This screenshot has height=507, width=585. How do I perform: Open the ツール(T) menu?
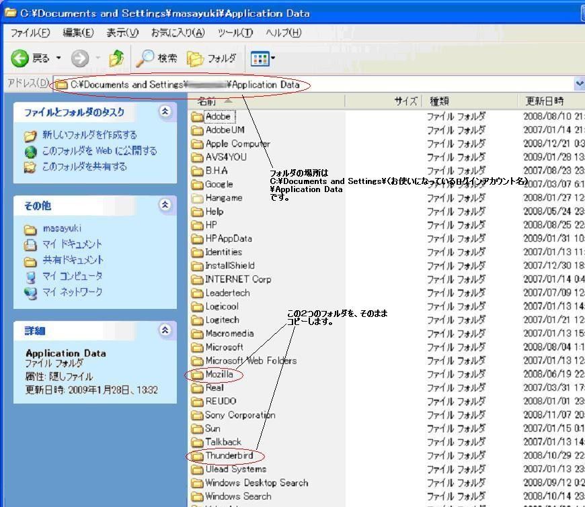tap(235, 33)
